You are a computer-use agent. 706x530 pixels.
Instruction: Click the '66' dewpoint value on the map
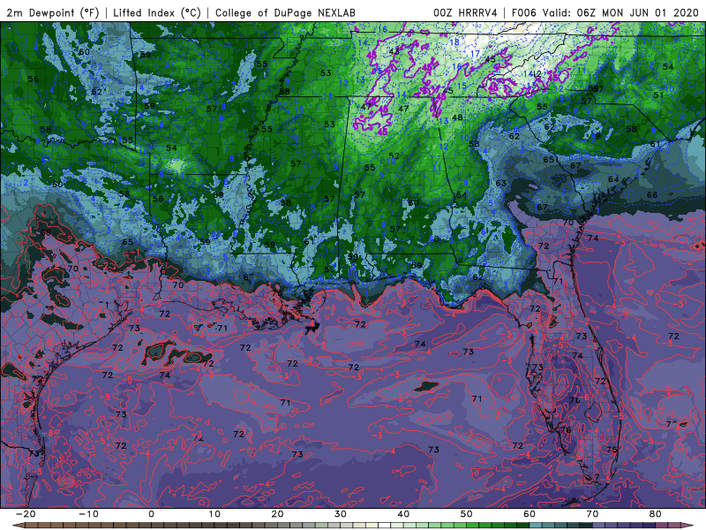coord(652,194)
